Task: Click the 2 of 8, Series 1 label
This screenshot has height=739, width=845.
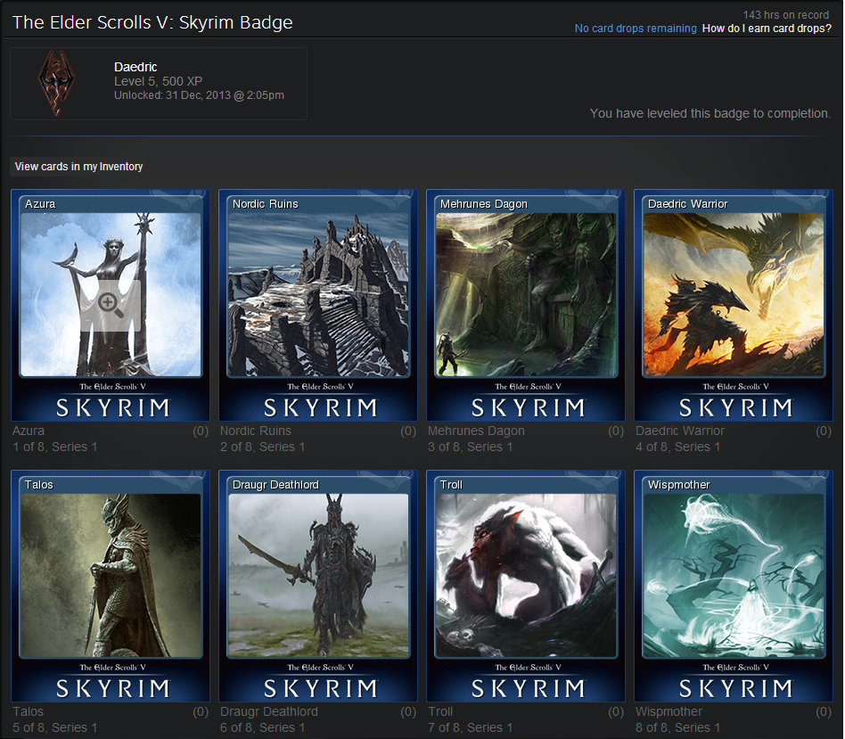Action: coord(262,447)
